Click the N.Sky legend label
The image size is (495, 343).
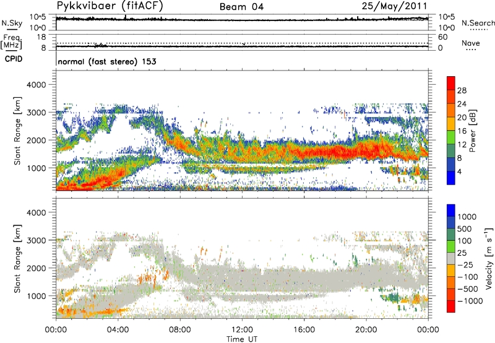coord(12,23)
